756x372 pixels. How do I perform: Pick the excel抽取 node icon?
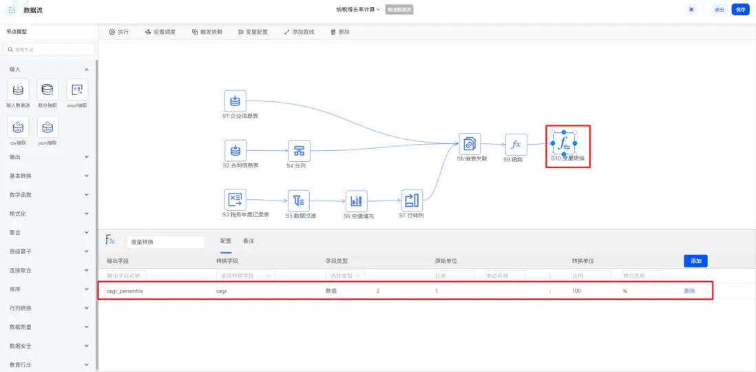coord(77,90)
